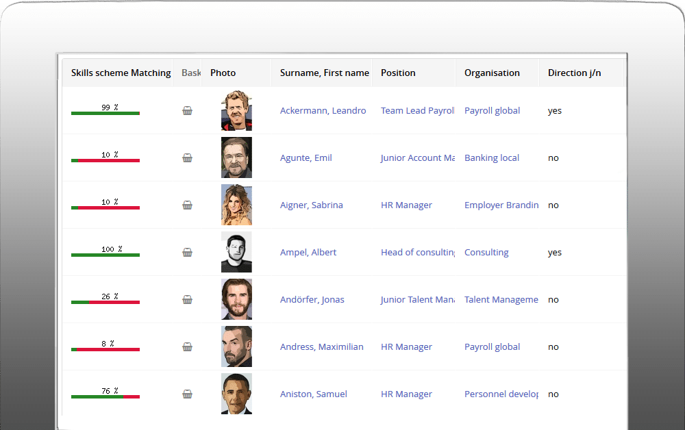The image size is (685, 430).
Task: Open Aigner, Sabrina's profile photo
Action: point(236,205)
